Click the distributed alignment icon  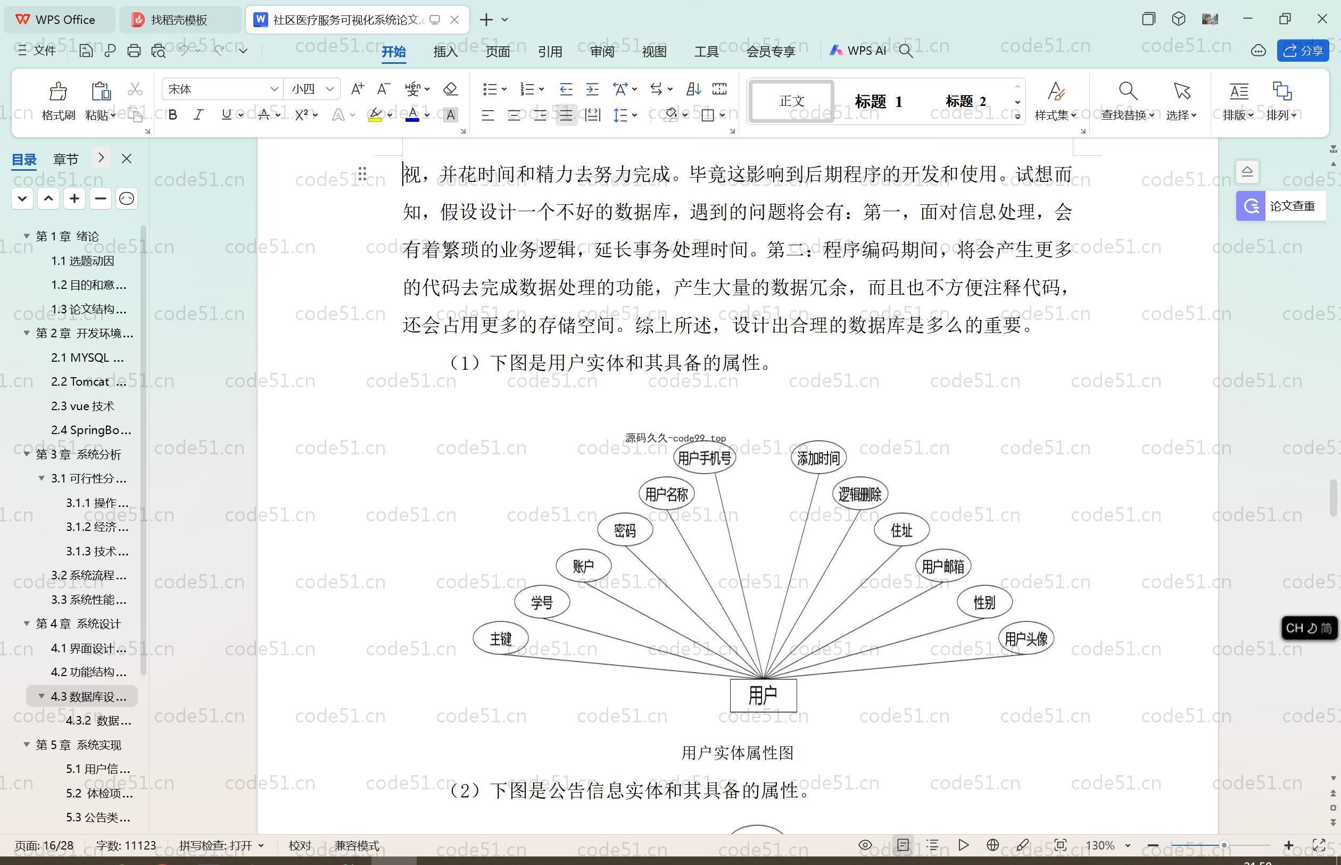(x=593, y=115)
